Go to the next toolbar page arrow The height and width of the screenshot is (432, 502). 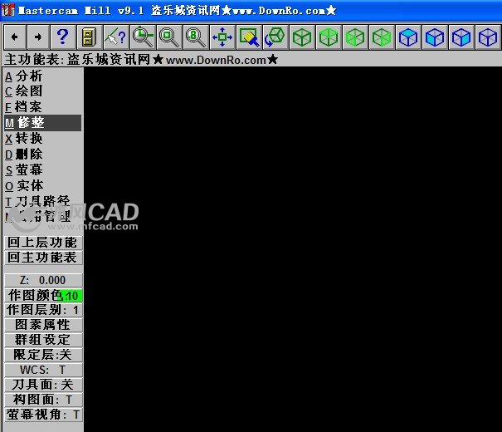[x=38, y=37]
